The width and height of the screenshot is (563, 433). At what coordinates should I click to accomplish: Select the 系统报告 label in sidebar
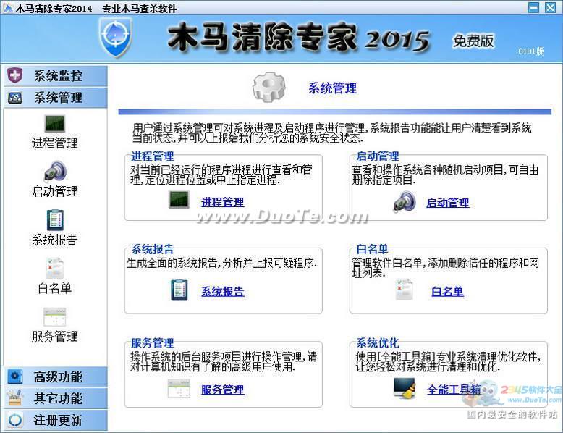point(54,240)
